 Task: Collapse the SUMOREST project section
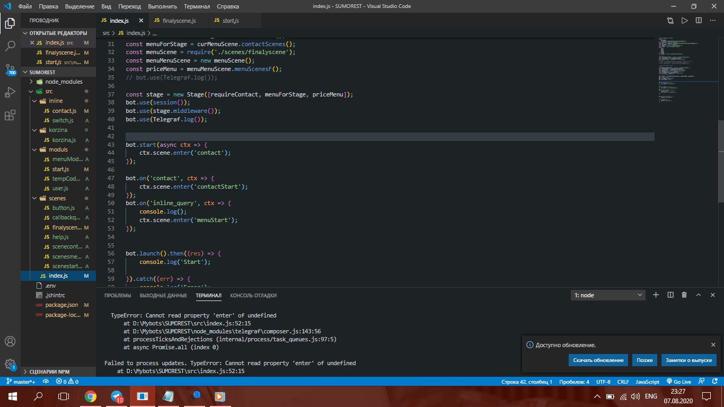58,72
